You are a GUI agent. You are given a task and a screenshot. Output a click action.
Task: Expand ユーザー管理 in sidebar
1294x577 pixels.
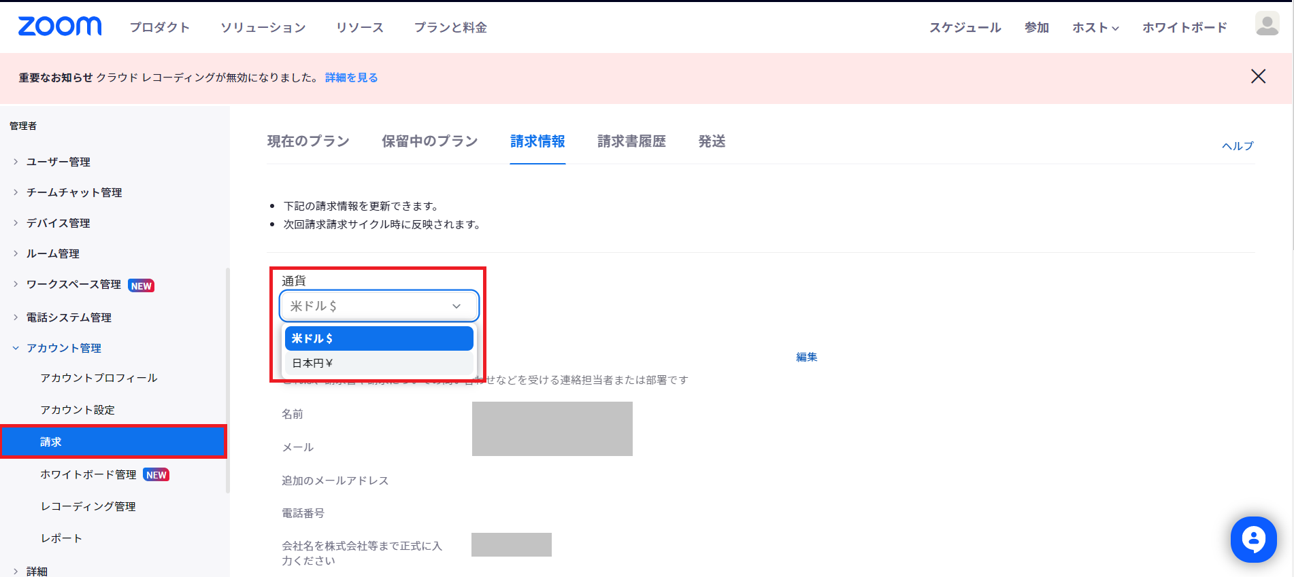(x=58, y=162)
